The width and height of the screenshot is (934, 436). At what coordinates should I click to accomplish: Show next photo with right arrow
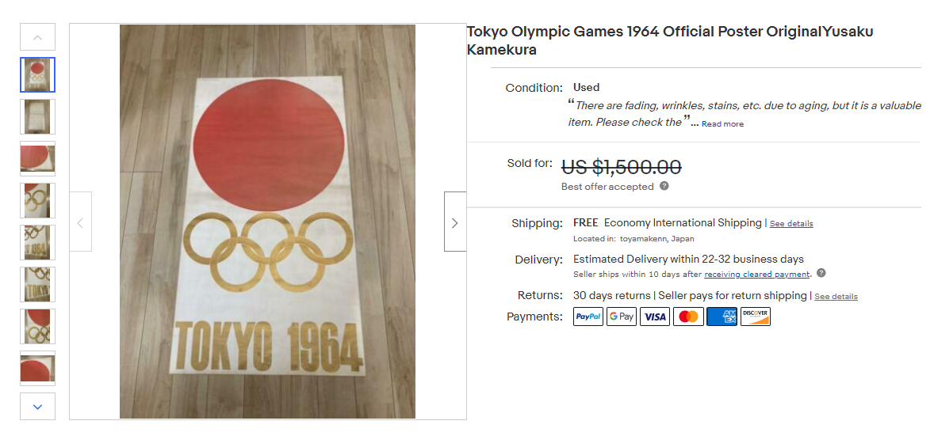(x=454, y=222)
